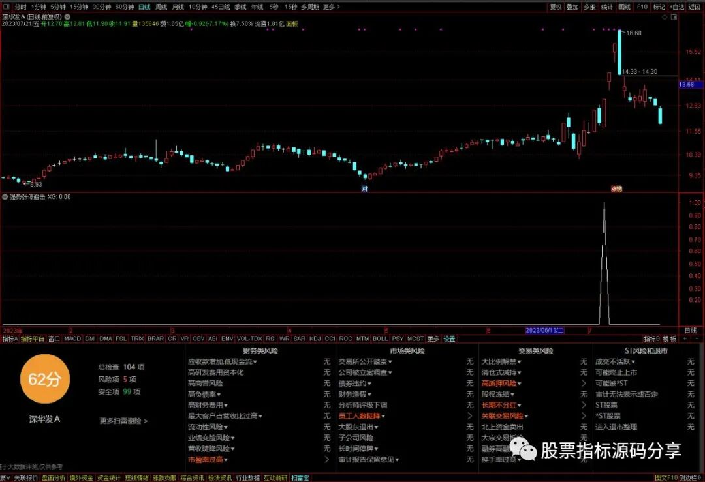Click the round dropdown icon beside 深华发A title
Screen dimensions: 705x482
click(67, 16)
